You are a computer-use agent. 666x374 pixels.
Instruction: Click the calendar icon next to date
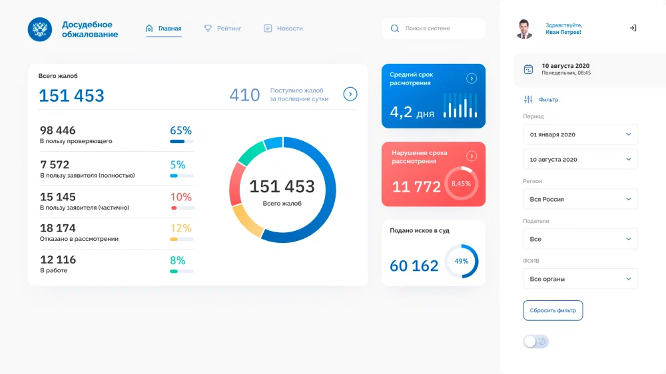click(528, 69)
